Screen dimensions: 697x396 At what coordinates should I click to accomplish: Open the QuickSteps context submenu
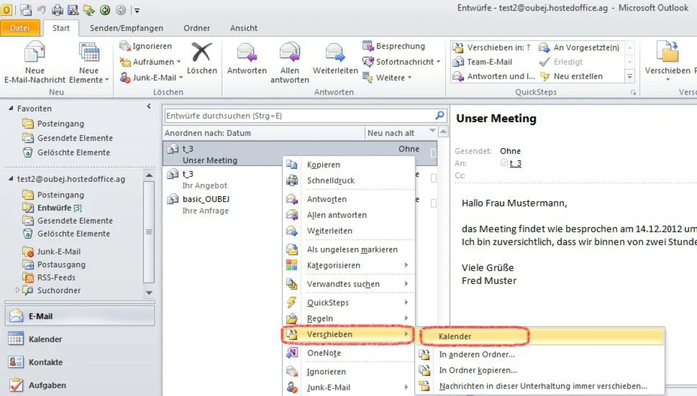point(348,303)
